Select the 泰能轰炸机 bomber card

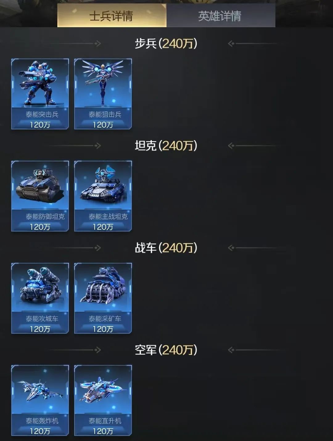coord(40,401)
